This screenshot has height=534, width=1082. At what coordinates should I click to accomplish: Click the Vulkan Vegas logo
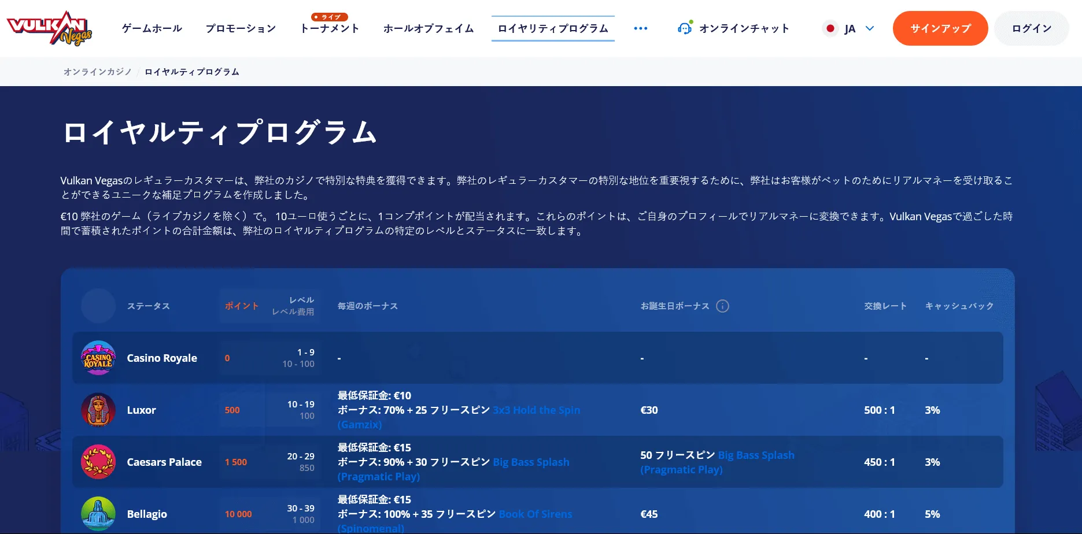[49, 28]
